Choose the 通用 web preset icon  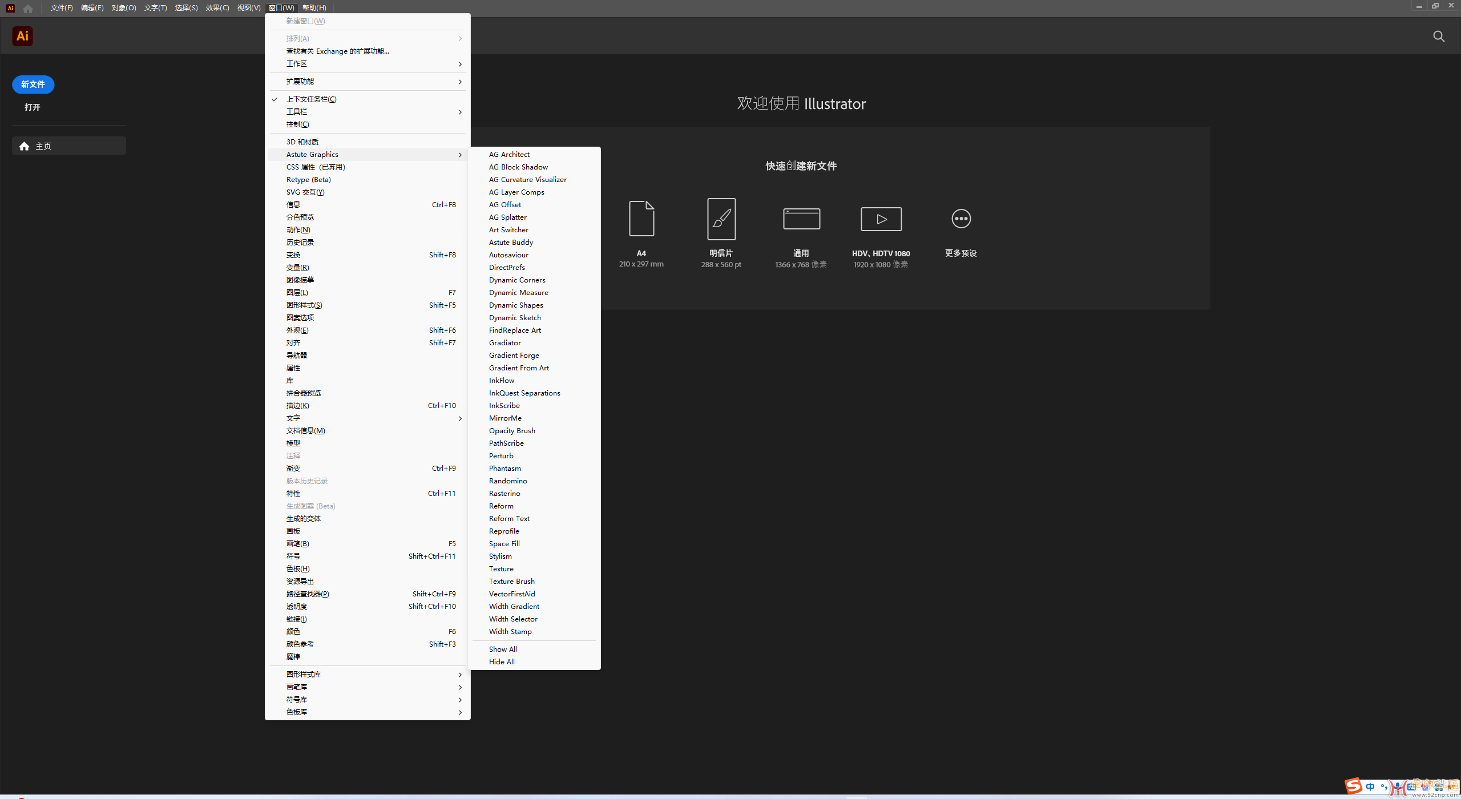(801, 219)
